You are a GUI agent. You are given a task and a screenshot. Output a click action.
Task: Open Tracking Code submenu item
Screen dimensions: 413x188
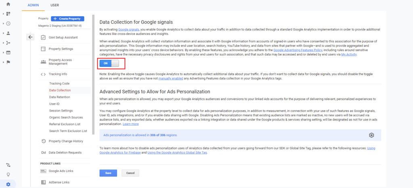tap(59, 83)
